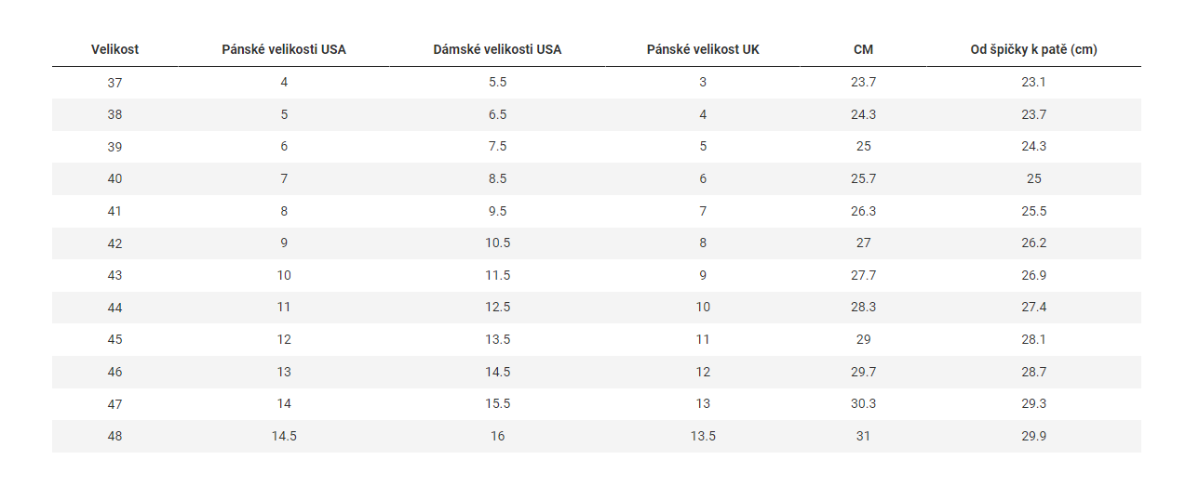
Task: Click size 42 row label
Action: click(115, 243)
